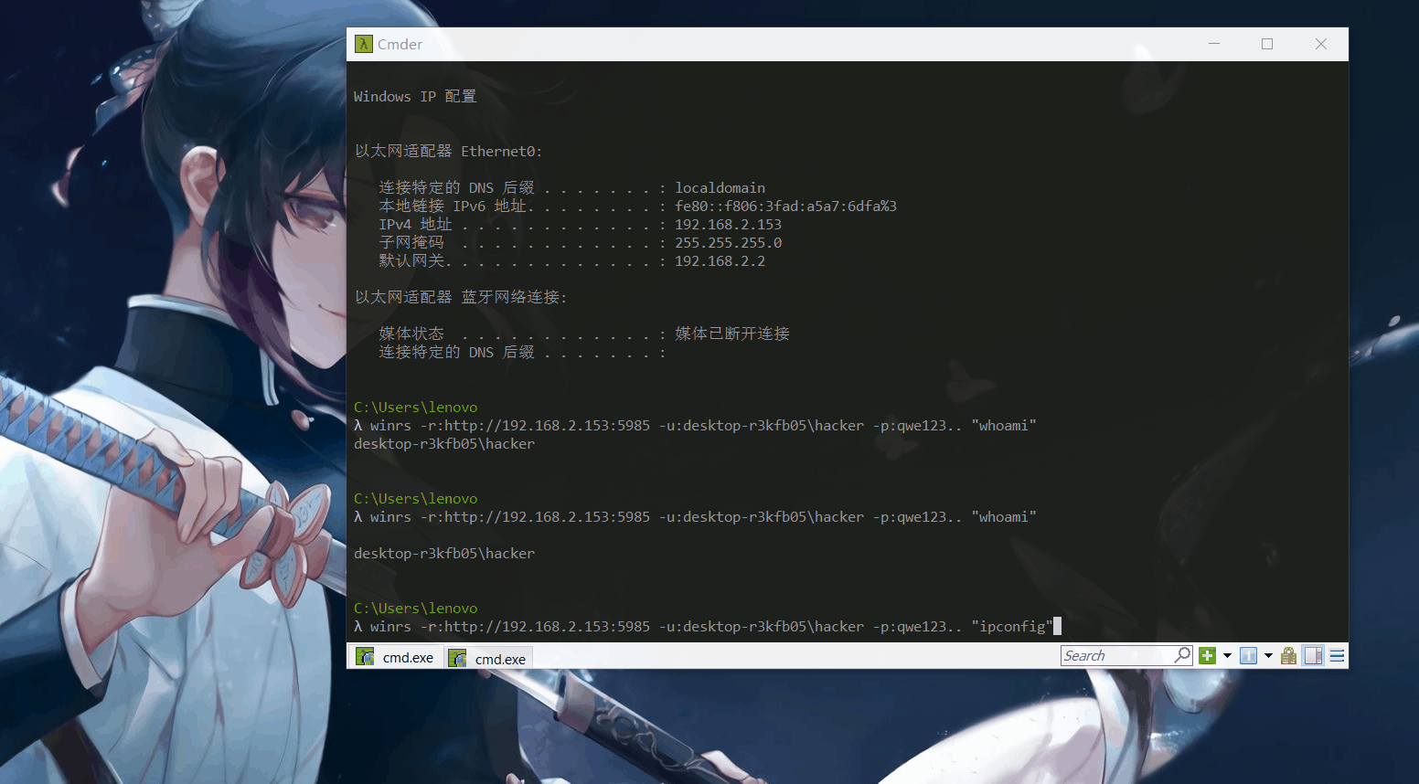The height and width of the screenshot is (784, 1419).
Task: Open the Cmder hamburger settings menu
Action: coord(1337,656)
